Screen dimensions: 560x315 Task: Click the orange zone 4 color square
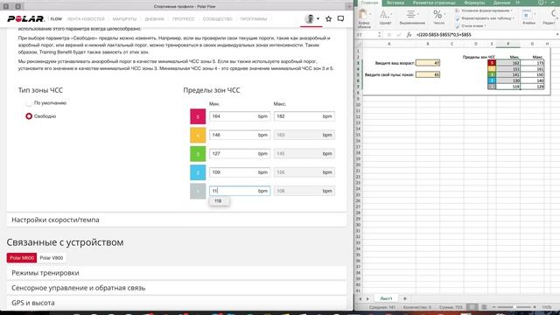[x=198, y=135]
